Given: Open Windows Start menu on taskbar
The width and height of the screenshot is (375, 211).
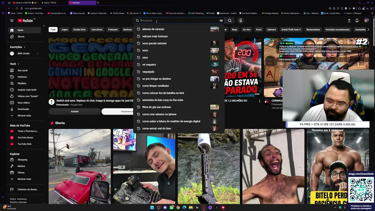Looking at the screenshot, I should tap(152, 207).
